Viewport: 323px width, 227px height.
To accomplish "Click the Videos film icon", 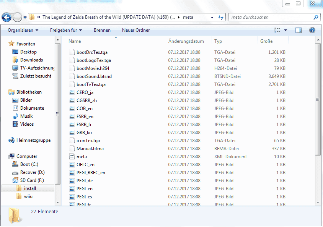I will (15, 124).
